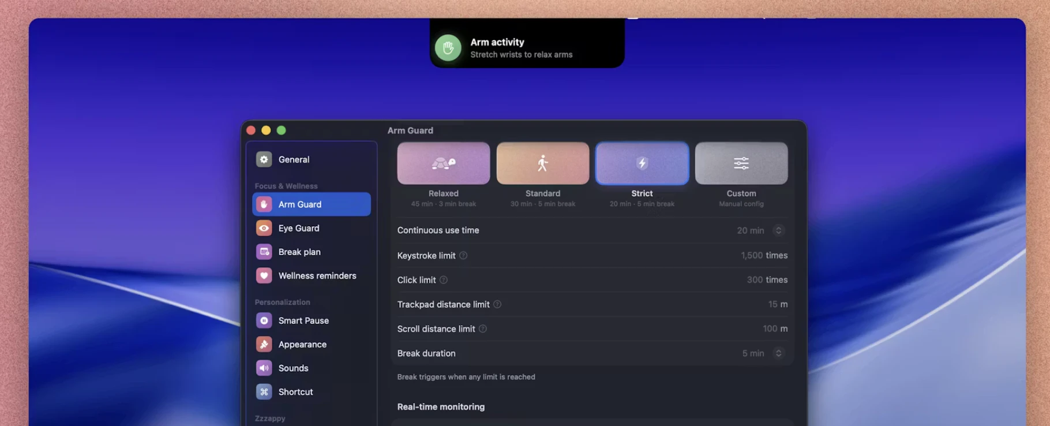
Task: Open Sounds settings
Action: point(312,368)
